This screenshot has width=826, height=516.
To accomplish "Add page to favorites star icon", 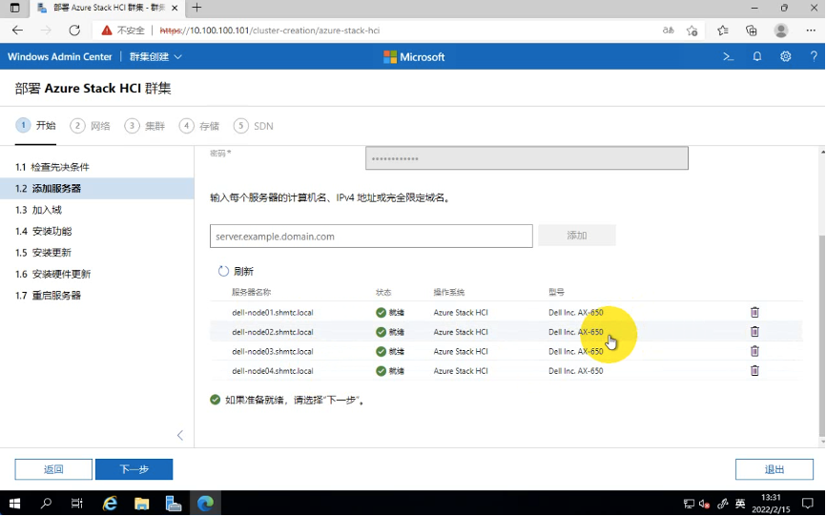I will [x=692, y=31].
